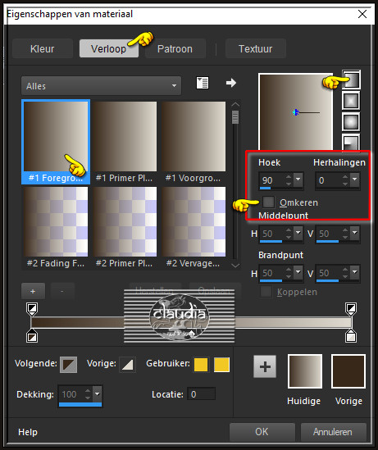Screen dimensions: 378x450
Task: Click the first yellow Gebruiker swatch
Action: click(x=201, y=365)
